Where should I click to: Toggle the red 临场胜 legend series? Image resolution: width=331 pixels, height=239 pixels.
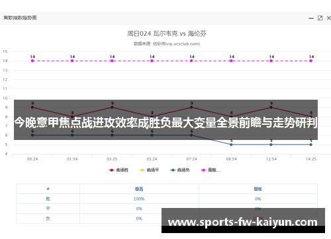tap(118, 170)
